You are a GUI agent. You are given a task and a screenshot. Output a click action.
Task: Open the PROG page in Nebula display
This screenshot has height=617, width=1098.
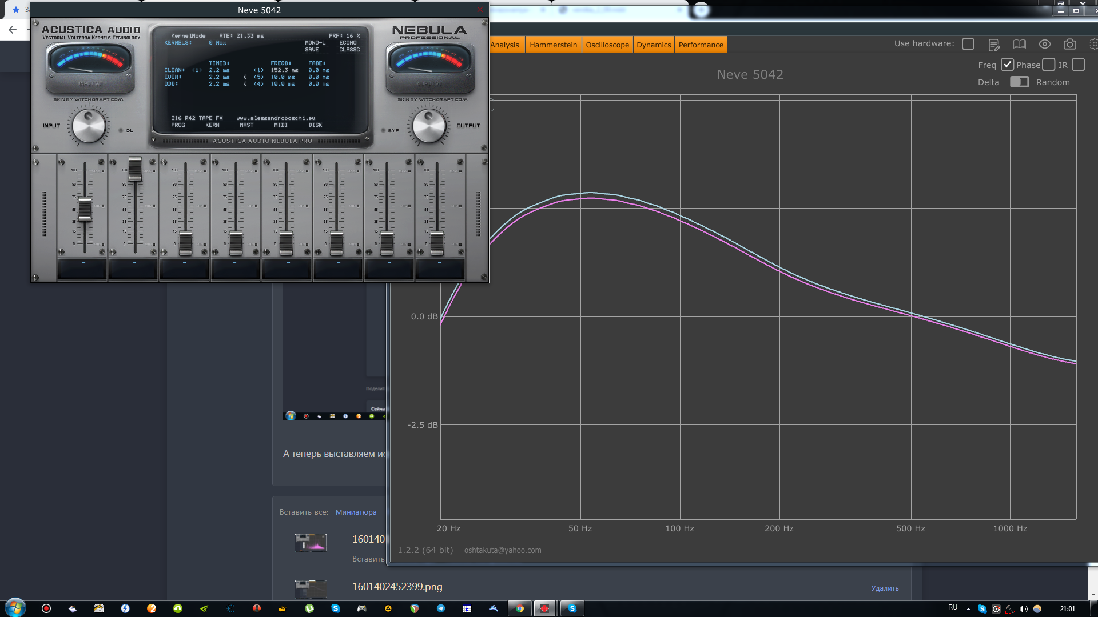pos(178,125)
